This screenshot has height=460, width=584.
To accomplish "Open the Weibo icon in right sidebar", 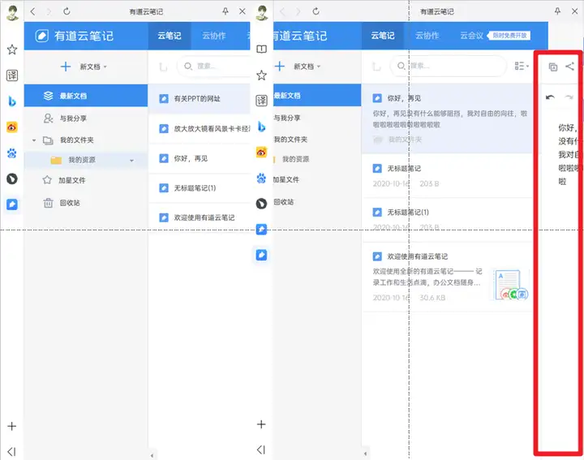I will (x=261, y=152).
